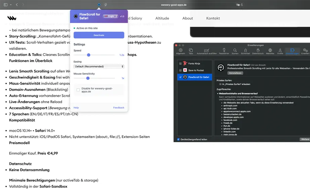Open Passwörter settings pane
This screenshot has width=310, height=193.
(x=224, y=51)
